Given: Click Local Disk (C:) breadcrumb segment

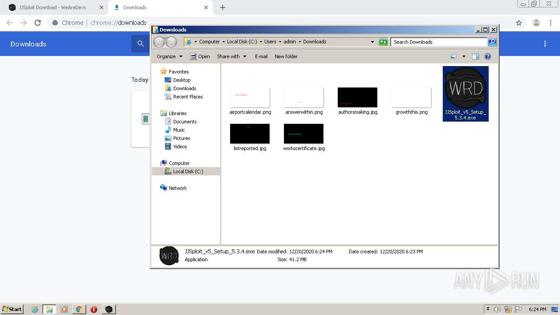Looking at the screenshot, I should coord(242,42).
